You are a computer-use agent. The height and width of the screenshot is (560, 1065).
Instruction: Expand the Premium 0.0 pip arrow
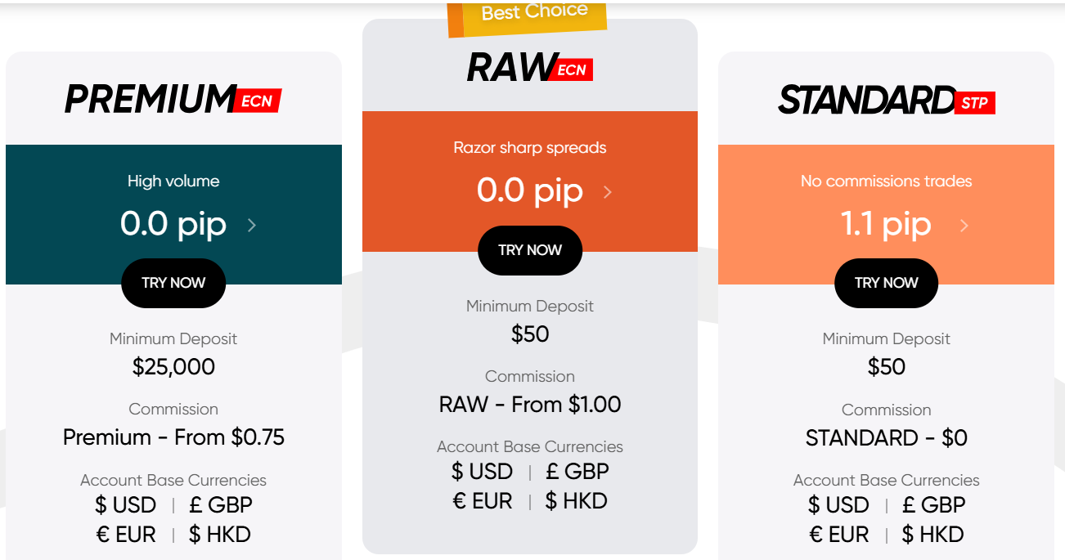click(252, 225)
